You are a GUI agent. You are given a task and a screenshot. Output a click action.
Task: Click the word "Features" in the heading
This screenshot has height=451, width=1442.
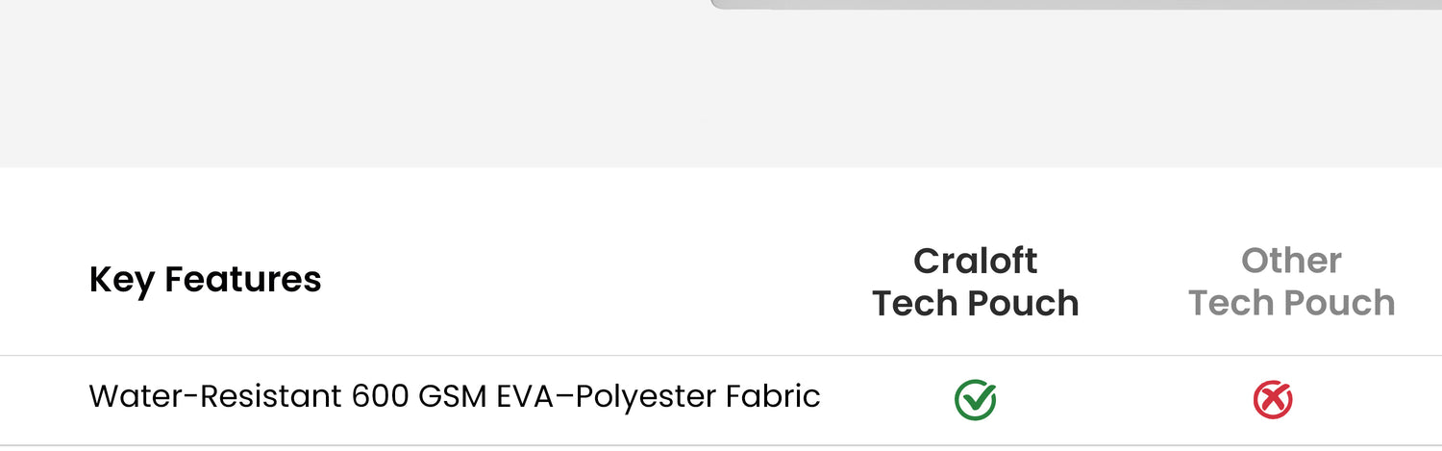click(x=243, y=280)
